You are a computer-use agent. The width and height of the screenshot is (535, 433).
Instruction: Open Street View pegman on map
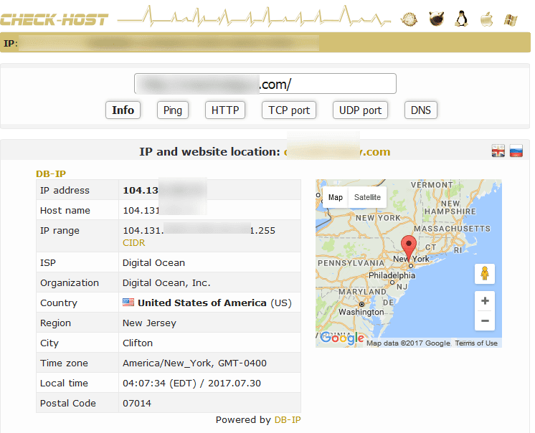tap(485, 274)
